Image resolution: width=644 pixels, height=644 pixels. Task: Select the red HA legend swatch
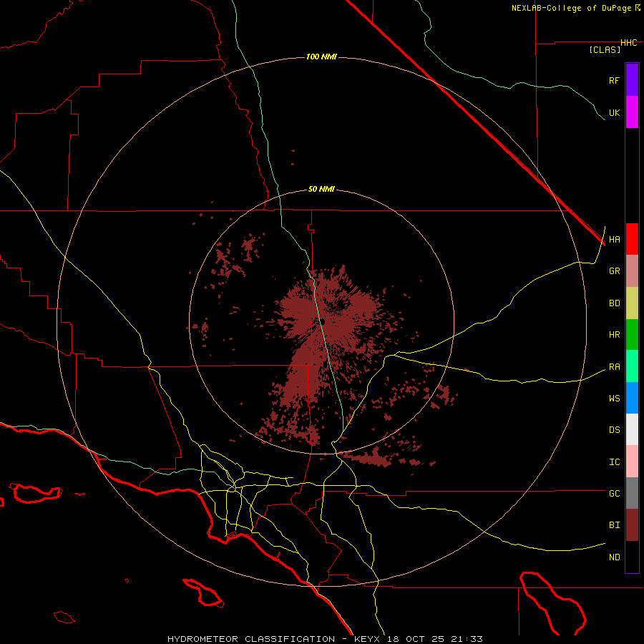(x=632, y=239)
